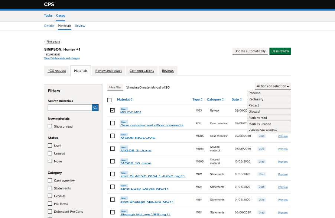Open the Reviews tab

point(168,71)
